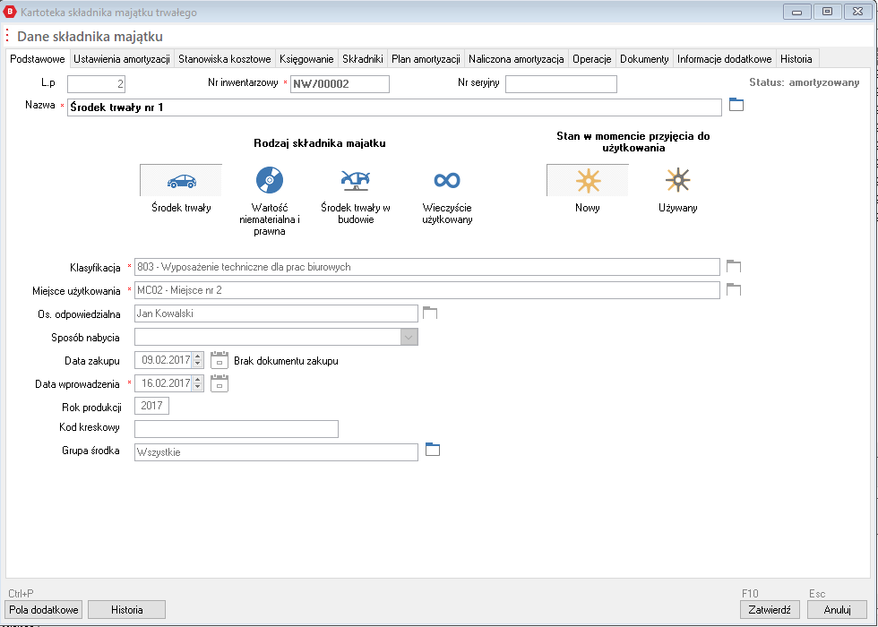
Task: Open Stanowiska kosztowe tab
Action: tap(225, 59)
